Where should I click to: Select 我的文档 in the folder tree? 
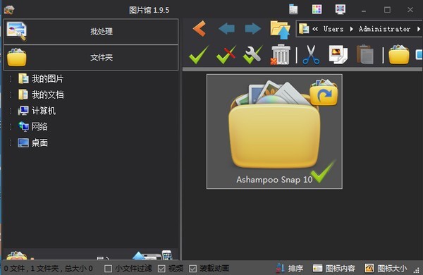[47, 94]
